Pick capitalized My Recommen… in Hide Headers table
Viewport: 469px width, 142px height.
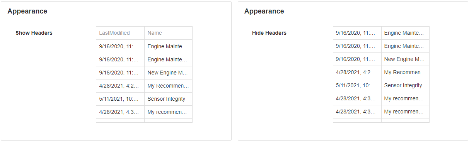[x=405, y=73]
